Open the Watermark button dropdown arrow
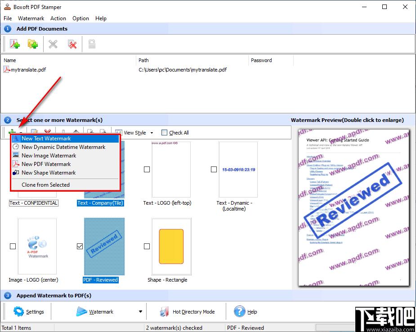Viewport: 416px width, 332px height. [x=140, y=312]
